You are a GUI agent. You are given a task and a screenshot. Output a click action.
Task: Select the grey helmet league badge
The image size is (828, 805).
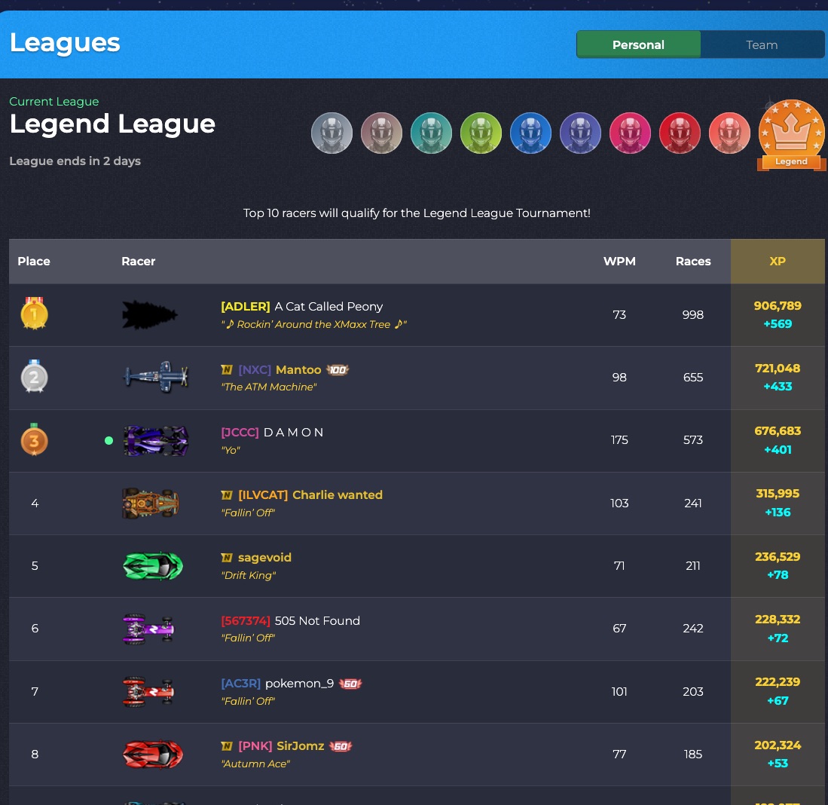tap(332, 133)
